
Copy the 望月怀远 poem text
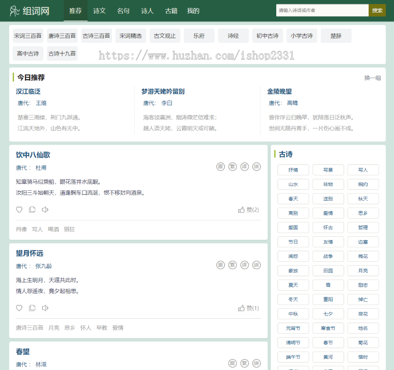32,308
